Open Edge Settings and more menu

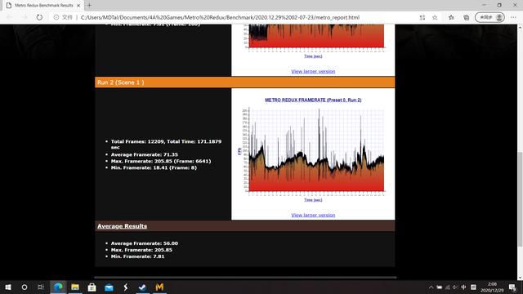(x=514, y=17)
